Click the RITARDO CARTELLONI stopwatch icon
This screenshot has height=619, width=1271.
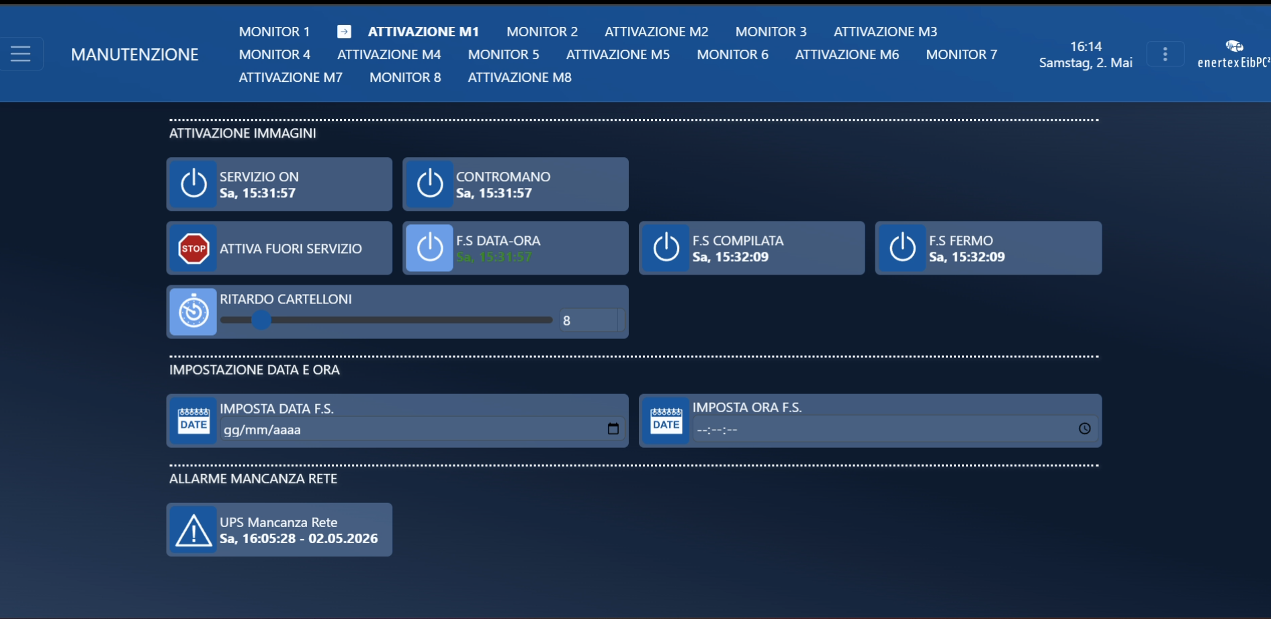coord(193,312)
